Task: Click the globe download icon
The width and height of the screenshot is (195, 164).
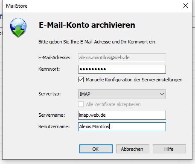Action: pyautogui.click(x=18, y=28)
